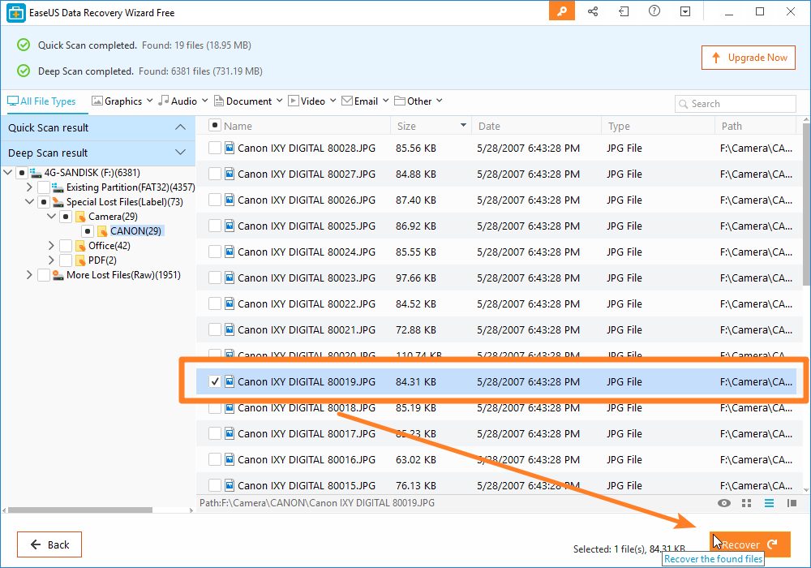Click the eye preview icon
Viewport: 811px width, 568px height.
click(x=724, y=503)
